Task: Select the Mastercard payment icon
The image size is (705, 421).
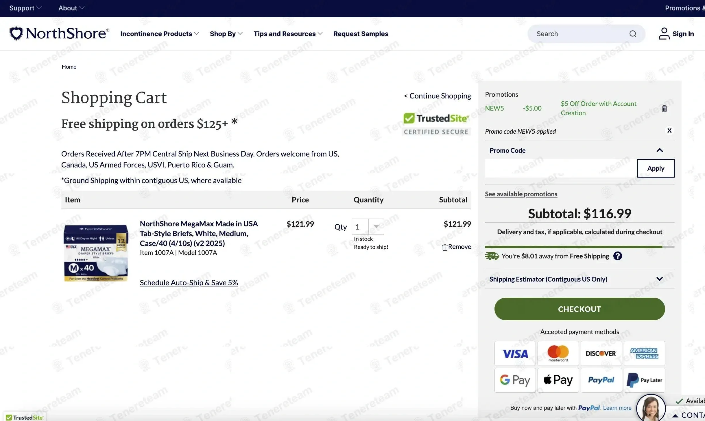Action: (558, 353)
